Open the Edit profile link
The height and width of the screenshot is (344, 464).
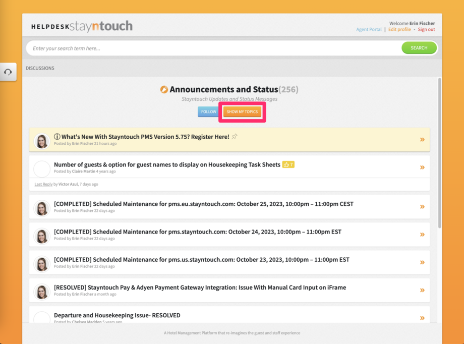click(x=399, y=29)
